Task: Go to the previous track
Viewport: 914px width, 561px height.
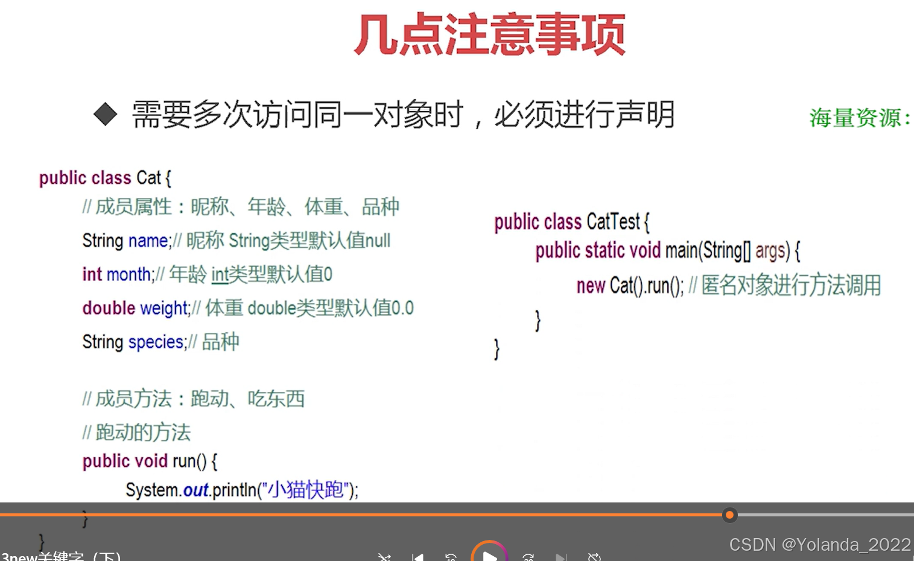Action: point(417,557)
